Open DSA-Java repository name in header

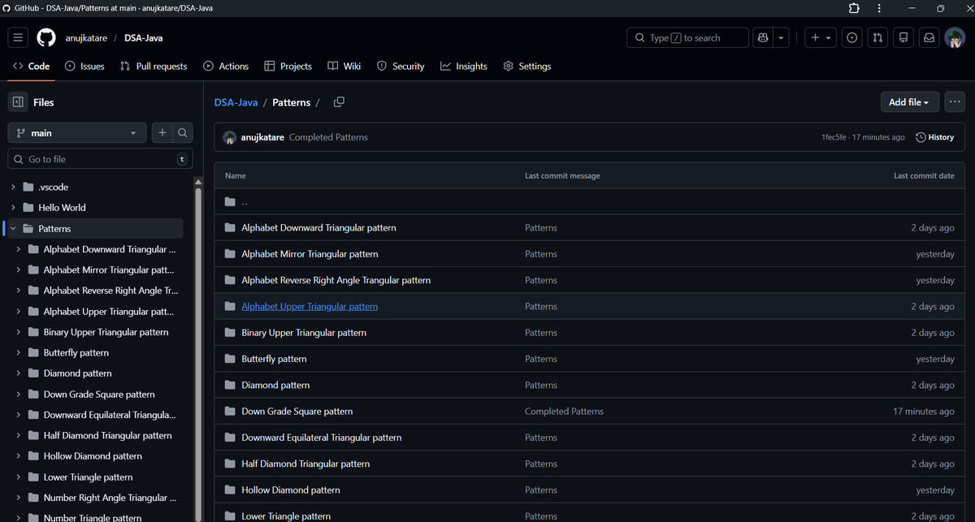pos(144,38)
